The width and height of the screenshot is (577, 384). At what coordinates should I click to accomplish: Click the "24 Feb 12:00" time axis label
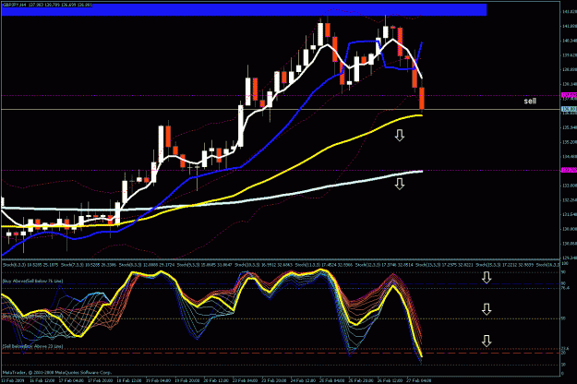(x=303, y=380)
